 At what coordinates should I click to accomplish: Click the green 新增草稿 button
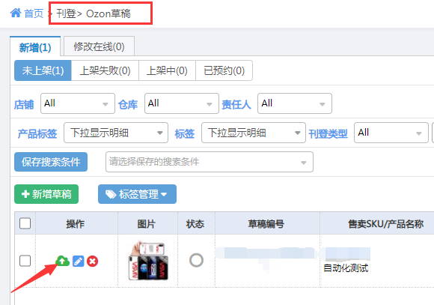click(x=46, y=194)
